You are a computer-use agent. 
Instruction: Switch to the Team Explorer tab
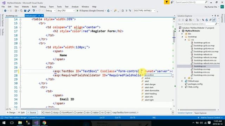pyautogui.click(x=200, y=113)
